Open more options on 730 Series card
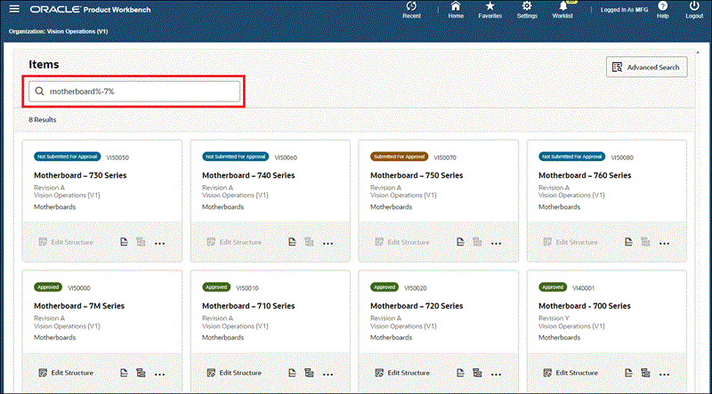 click(x=159, y=244)
